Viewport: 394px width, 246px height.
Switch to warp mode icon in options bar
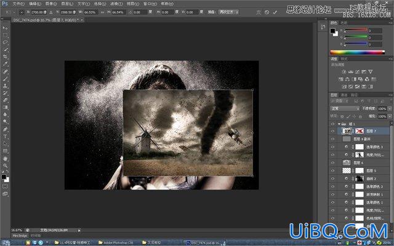coord(259,12)
